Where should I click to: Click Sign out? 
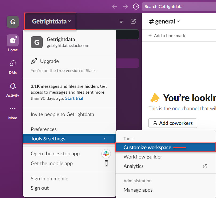click(69, 188)
